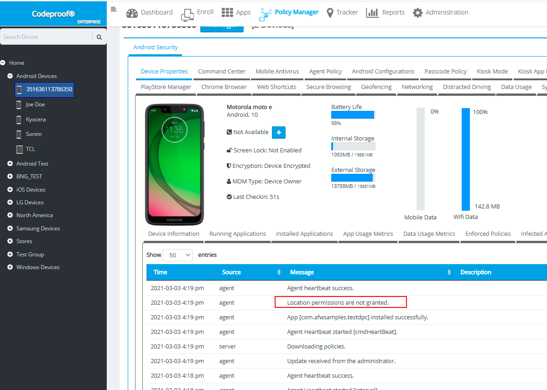Viewport: 547px width, 390px height.
Task: Expand the Samsung Devices group
Action: (10, 229)
